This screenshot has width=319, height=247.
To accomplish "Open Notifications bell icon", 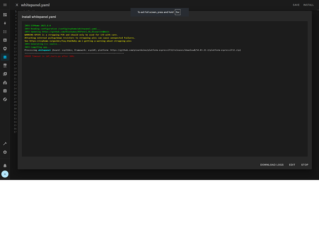I will (5, 165).
